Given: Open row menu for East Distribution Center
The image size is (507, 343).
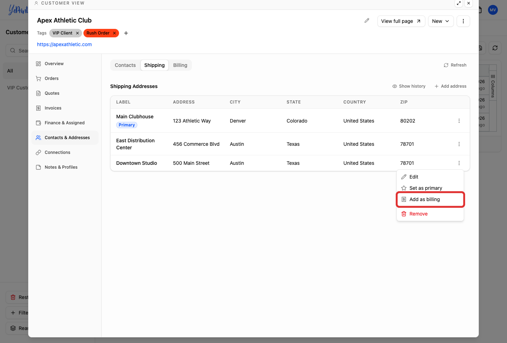Looking at the screenshot, I should [459, 144].
